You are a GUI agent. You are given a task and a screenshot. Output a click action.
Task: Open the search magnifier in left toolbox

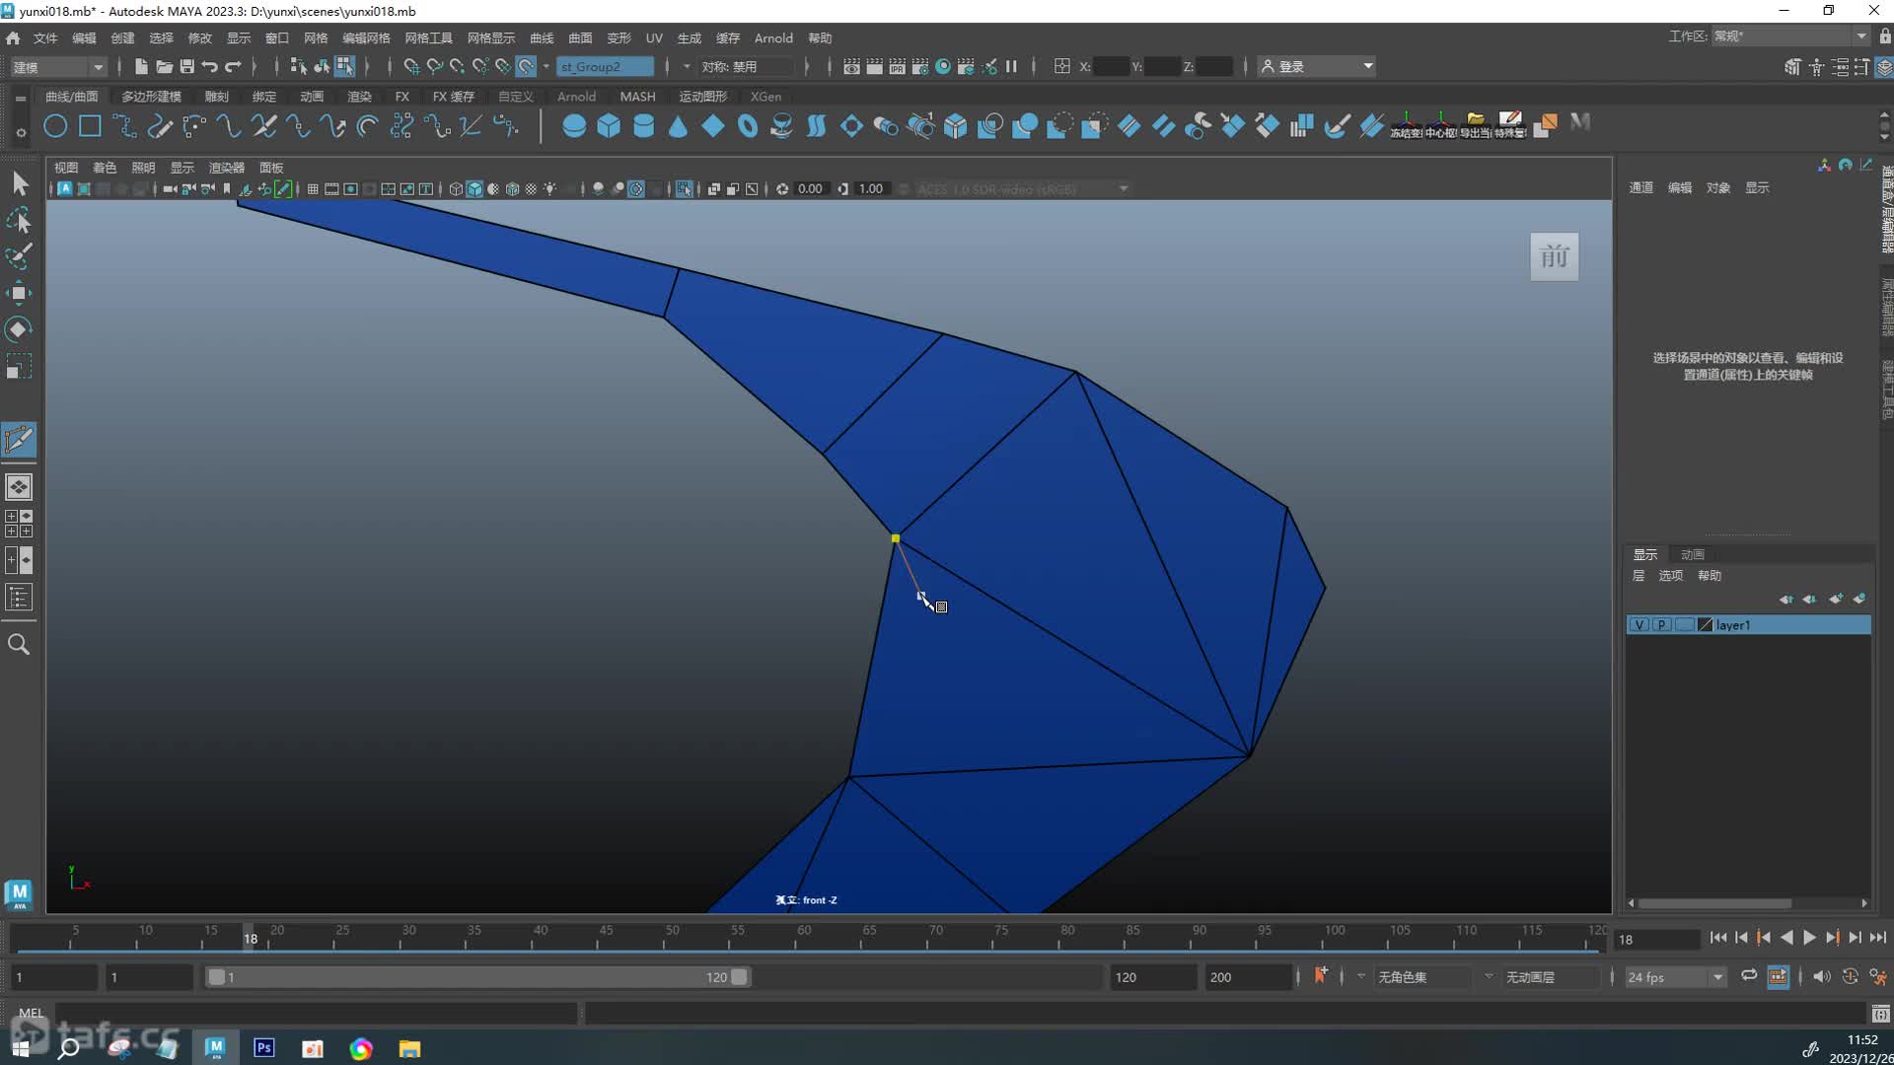(19, 644)
